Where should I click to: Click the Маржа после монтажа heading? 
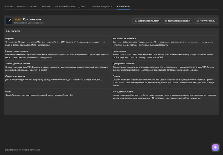[x=124, y=38]
